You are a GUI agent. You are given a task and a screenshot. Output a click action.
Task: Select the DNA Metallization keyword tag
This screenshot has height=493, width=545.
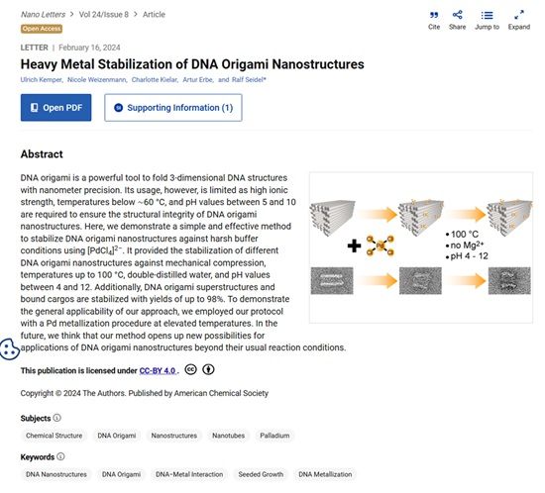click(325, 474)
